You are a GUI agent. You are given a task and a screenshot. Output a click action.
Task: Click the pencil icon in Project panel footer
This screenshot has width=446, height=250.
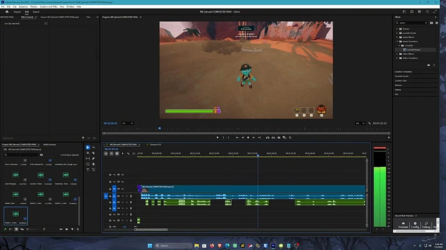click(x=5, y=229)
